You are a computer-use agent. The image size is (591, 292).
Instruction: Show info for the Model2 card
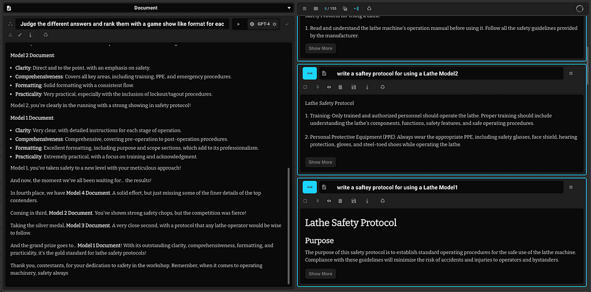[367, 87]
